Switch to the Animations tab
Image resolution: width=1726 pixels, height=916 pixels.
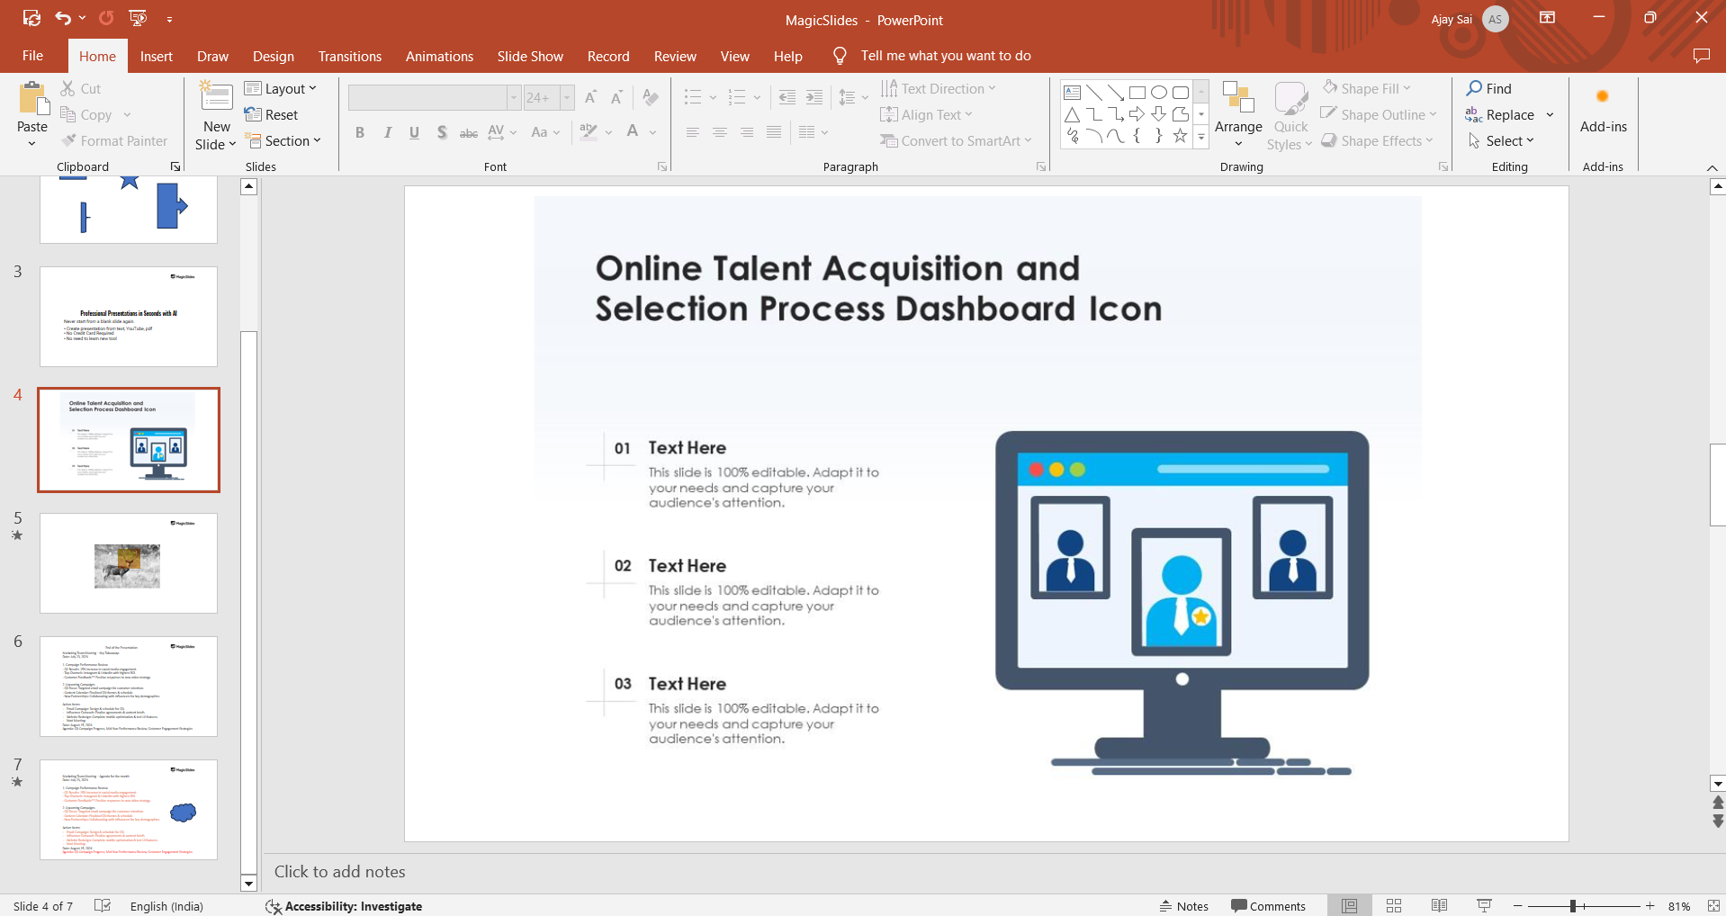439,56
